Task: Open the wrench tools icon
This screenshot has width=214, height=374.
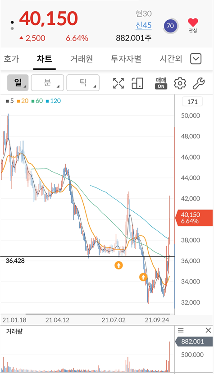Action: [199, 83]
